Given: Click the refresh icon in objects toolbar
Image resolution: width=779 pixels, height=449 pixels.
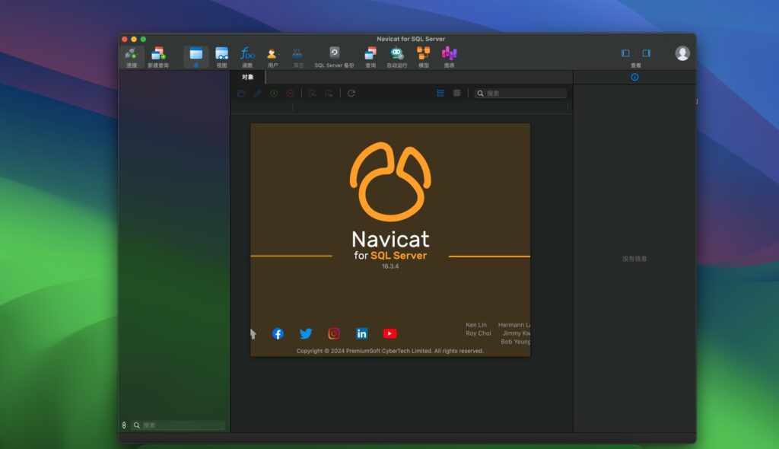Looking at the screenshot, I should 349,93.
